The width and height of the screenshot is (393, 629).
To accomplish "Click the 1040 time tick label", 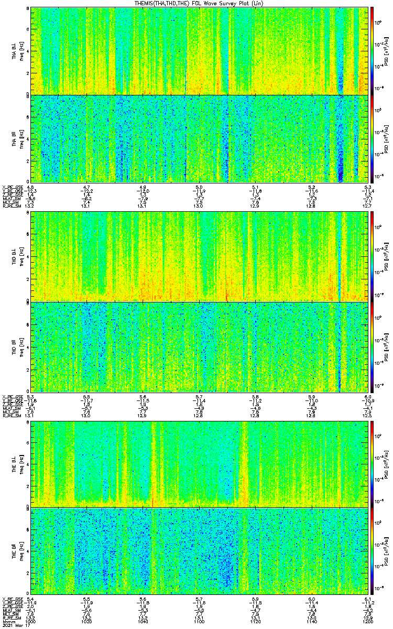I will [143, 621].
